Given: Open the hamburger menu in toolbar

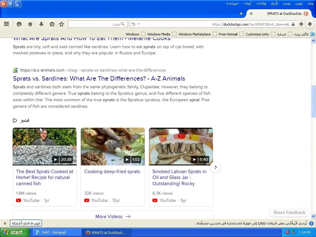Looking at the screenshot, I should [x=6, y=24].
